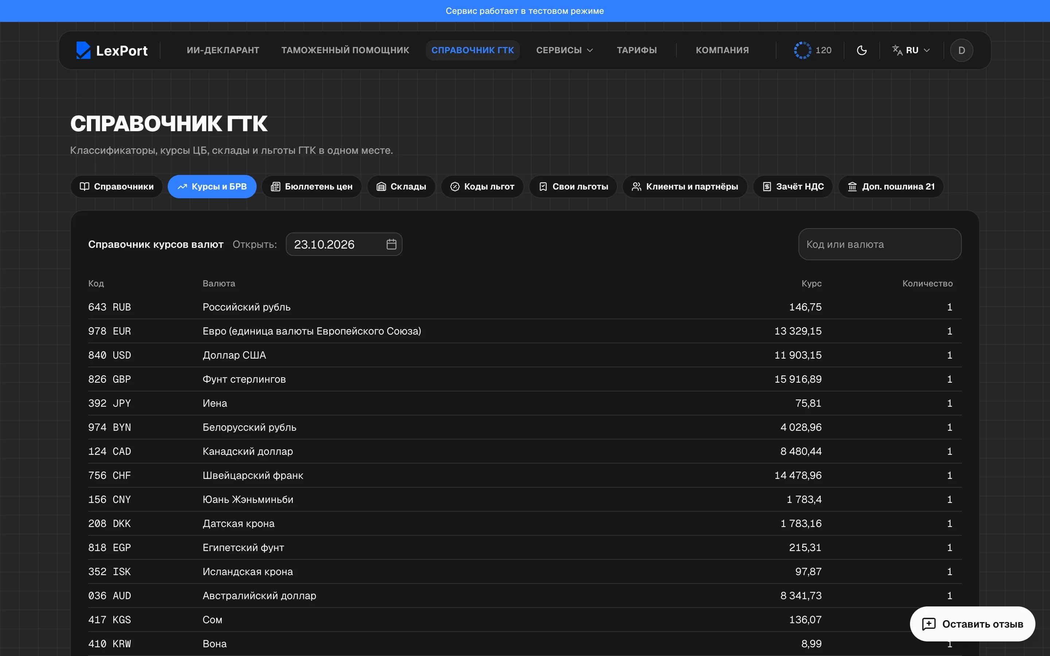Click the 818 EGP code
The width and height of the screenshot is (1050, 656).
point(109,547)
